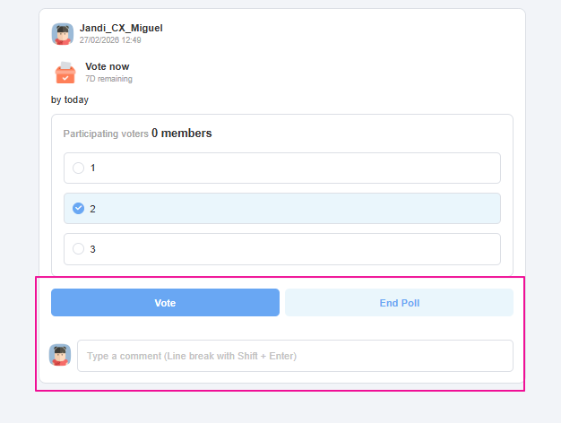
Task: Click the "2" label in the highlighted option row
Action: [93, 208]
